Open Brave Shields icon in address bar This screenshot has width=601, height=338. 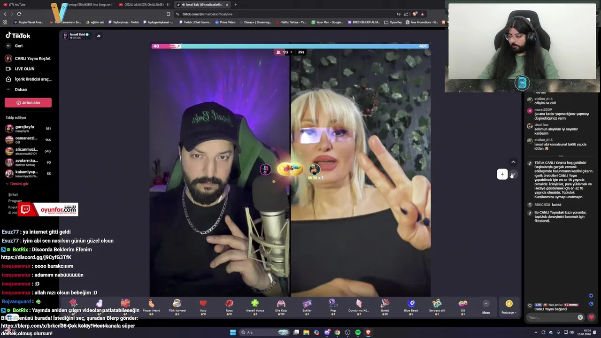click(x=415, y=14)
